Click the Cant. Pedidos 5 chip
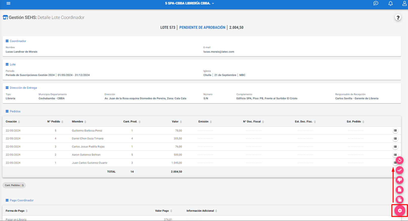Screen dimensions: 408x221 point(14,185)
